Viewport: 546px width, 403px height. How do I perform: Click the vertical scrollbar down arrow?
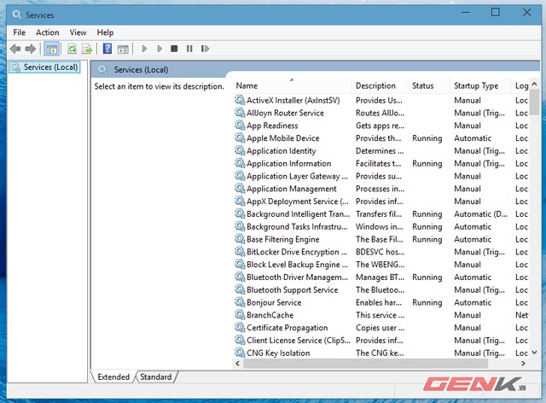(x=535, y=353)
